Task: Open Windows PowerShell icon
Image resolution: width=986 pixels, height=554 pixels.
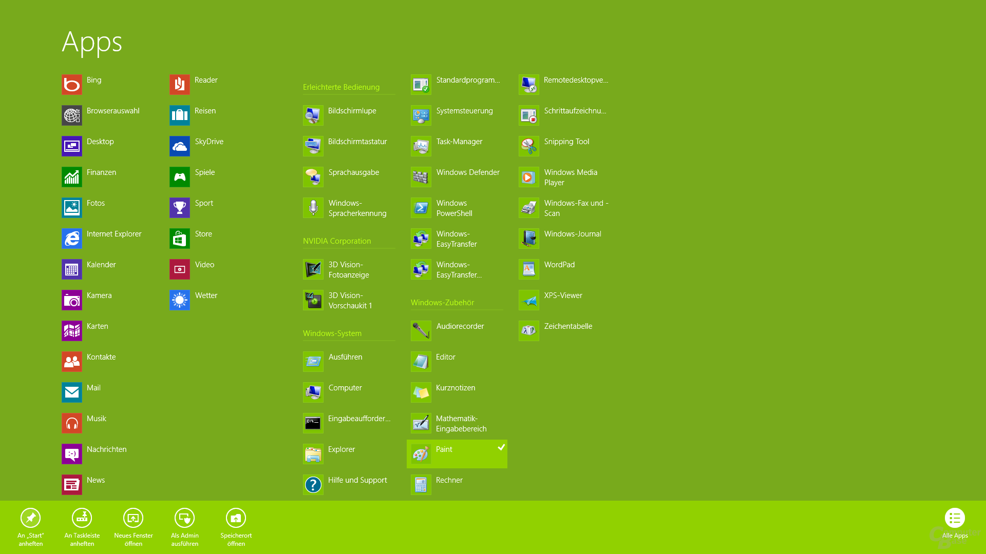Action: click(421, 208)
